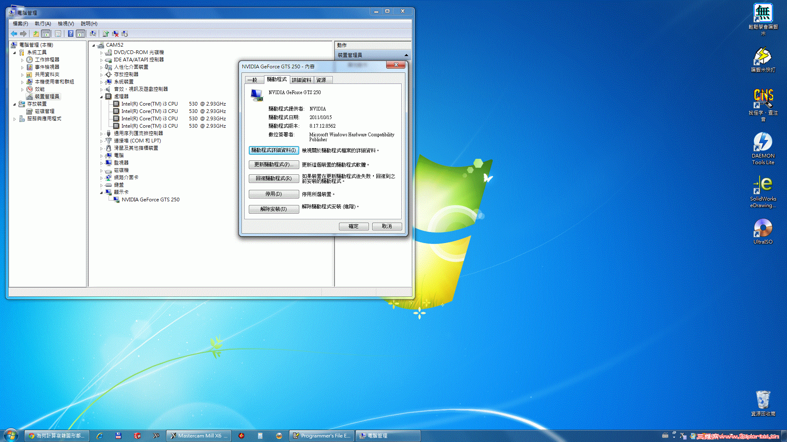The height and width of the screenshot is (442, 787).
Task: Expand the DVD/CD-ROM 光碟機 node
Action: (x=102, y=53)
